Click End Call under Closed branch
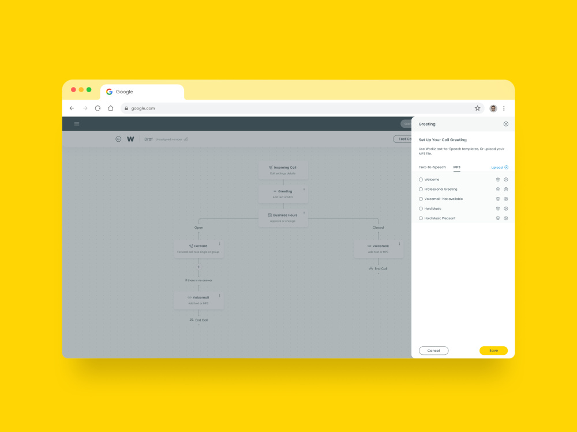This screenshot has width=577, height=432. click(379, 268)
